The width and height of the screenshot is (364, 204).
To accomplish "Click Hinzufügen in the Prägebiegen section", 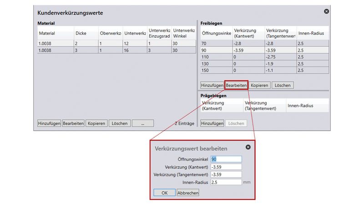I will 212,123.
